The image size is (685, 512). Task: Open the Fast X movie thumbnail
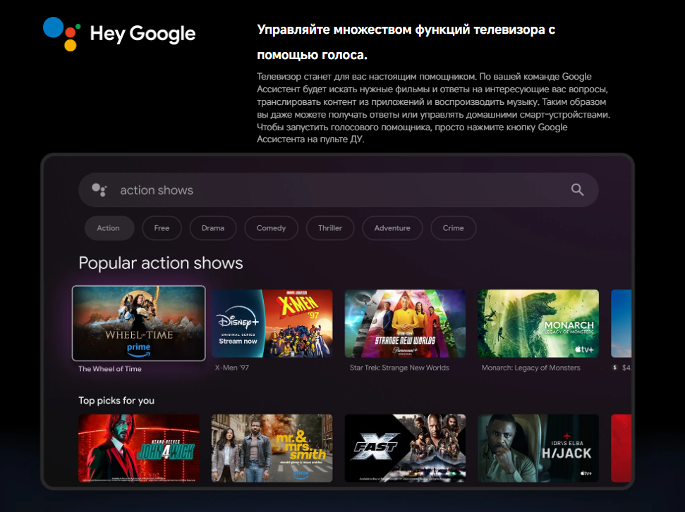coord(405,447)
